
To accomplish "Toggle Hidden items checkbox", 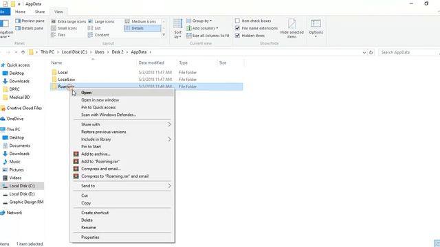I will pos(237,35).
